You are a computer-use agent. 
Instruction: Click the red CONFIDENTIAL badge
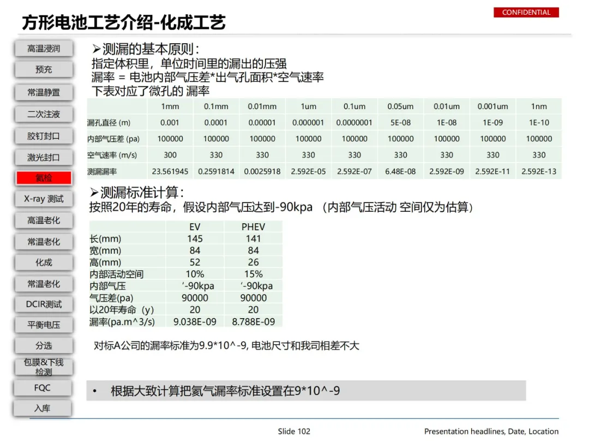click(x=526, y=13)
